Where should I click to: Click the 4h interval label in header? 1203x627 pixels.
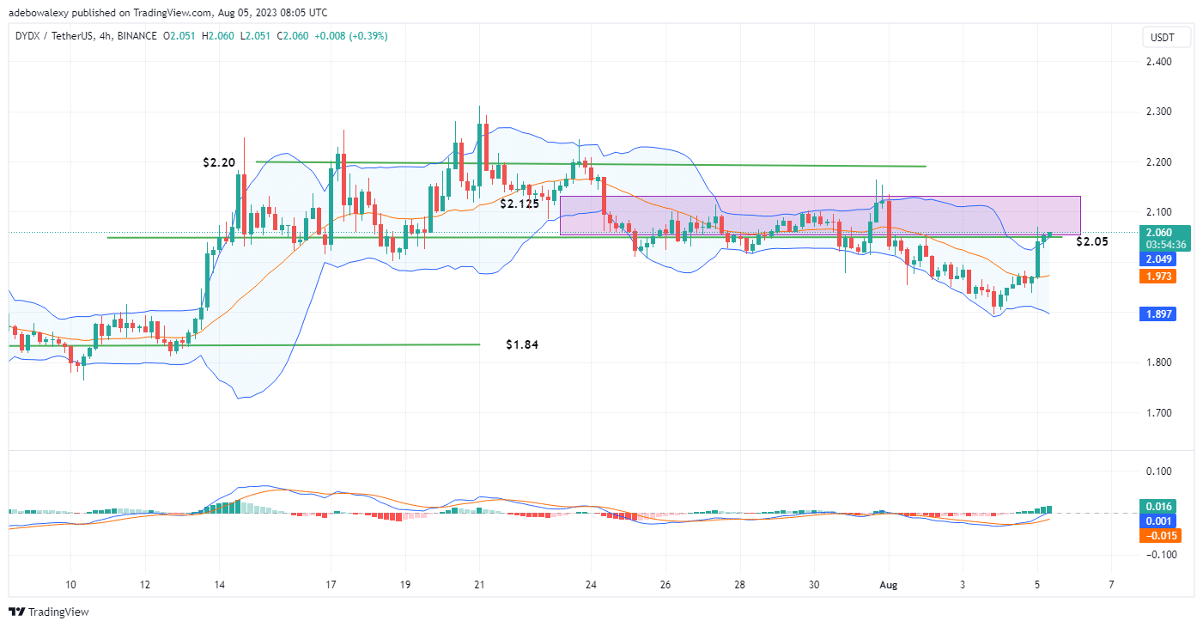point(105,36)
